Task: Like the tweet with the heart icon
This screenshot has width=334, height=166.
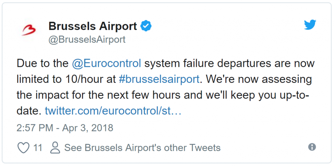Action: [23, 148]
